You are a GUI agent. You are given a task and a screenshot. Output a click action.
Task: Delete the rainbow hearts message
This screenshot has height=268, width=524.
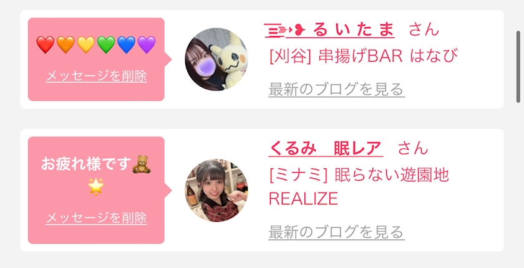(96, 77)
